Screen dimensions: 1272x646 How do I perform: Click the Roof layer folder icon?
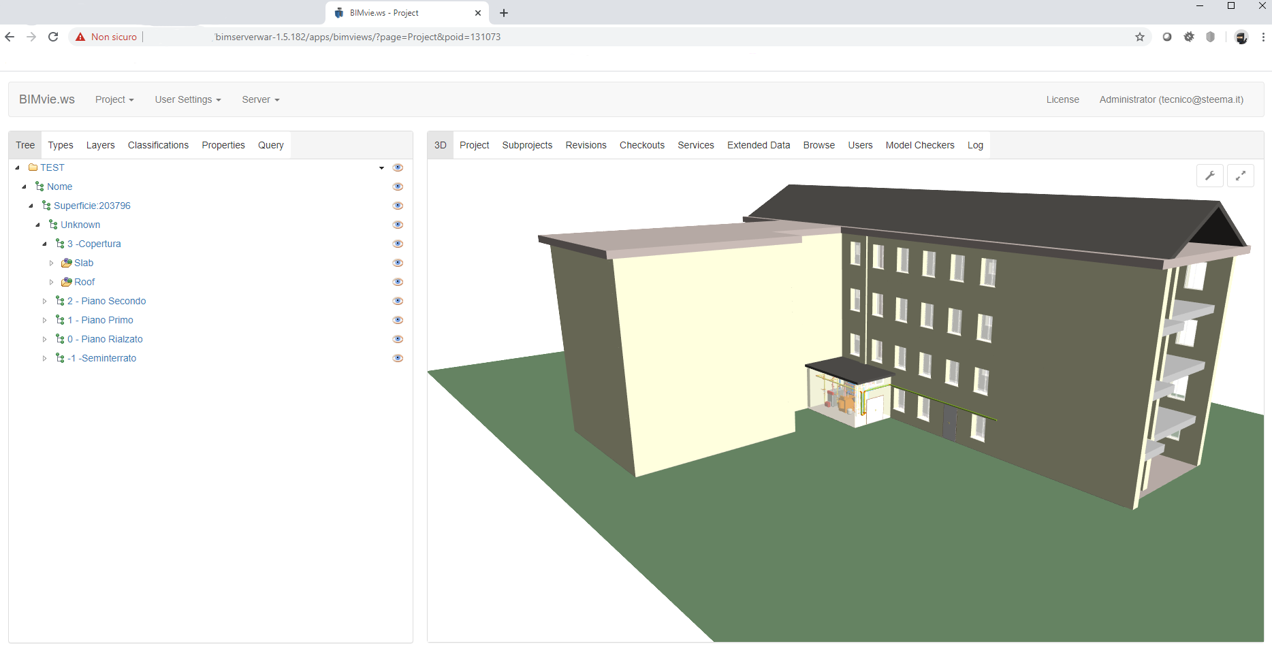66,281
